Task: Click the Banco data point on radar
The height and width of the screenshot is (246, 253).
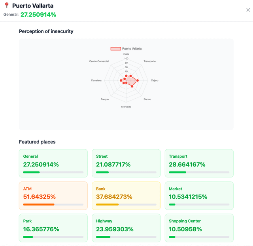Action: click(132, 86)
